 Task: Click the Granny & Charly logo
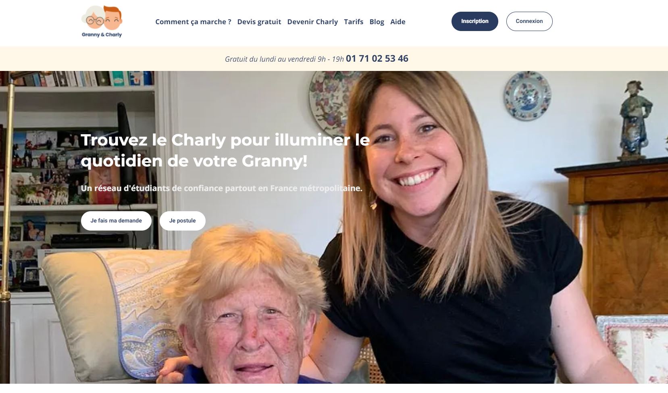(x=102, y=21)
